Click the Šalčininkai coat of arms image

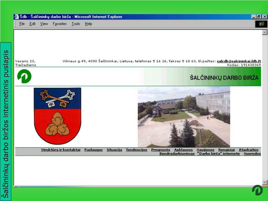(57, 116)
